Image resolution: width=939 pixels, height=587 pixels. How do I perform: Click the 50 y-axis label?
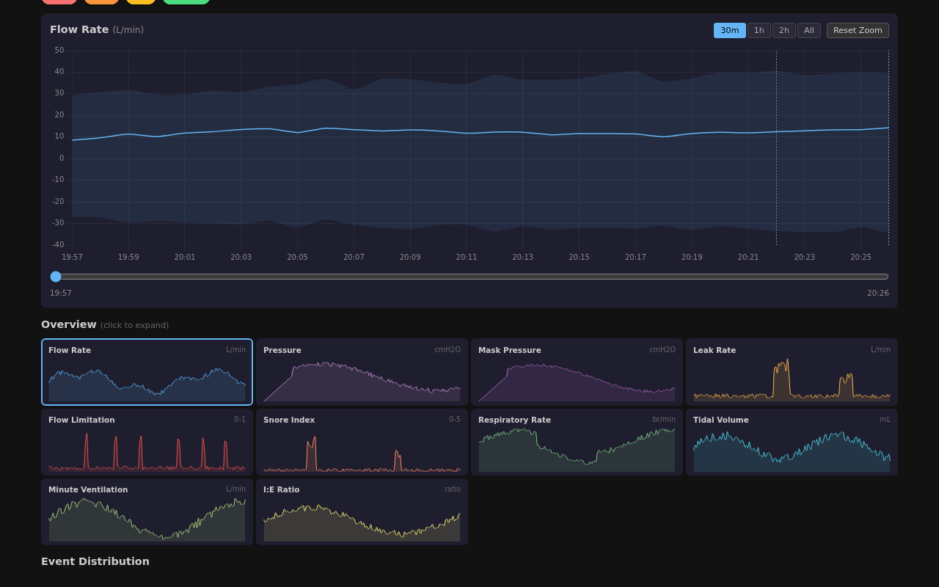click(x=59, y=51)
